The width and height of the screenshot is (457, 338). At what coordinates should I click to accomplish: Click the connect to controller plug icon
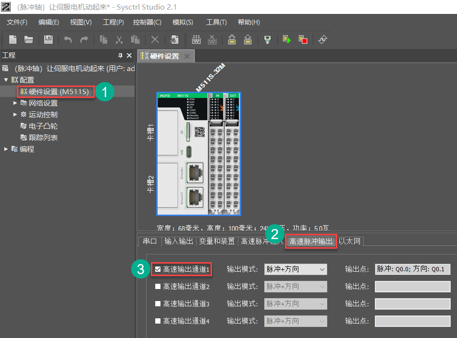tap(267, 39)
